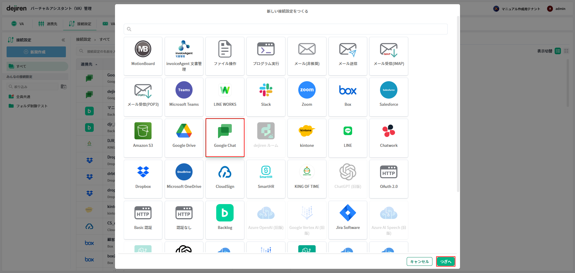The width and height of the screenshot is (575, 273).
Task: Choose the Slack connector tile
Action: 266,97
